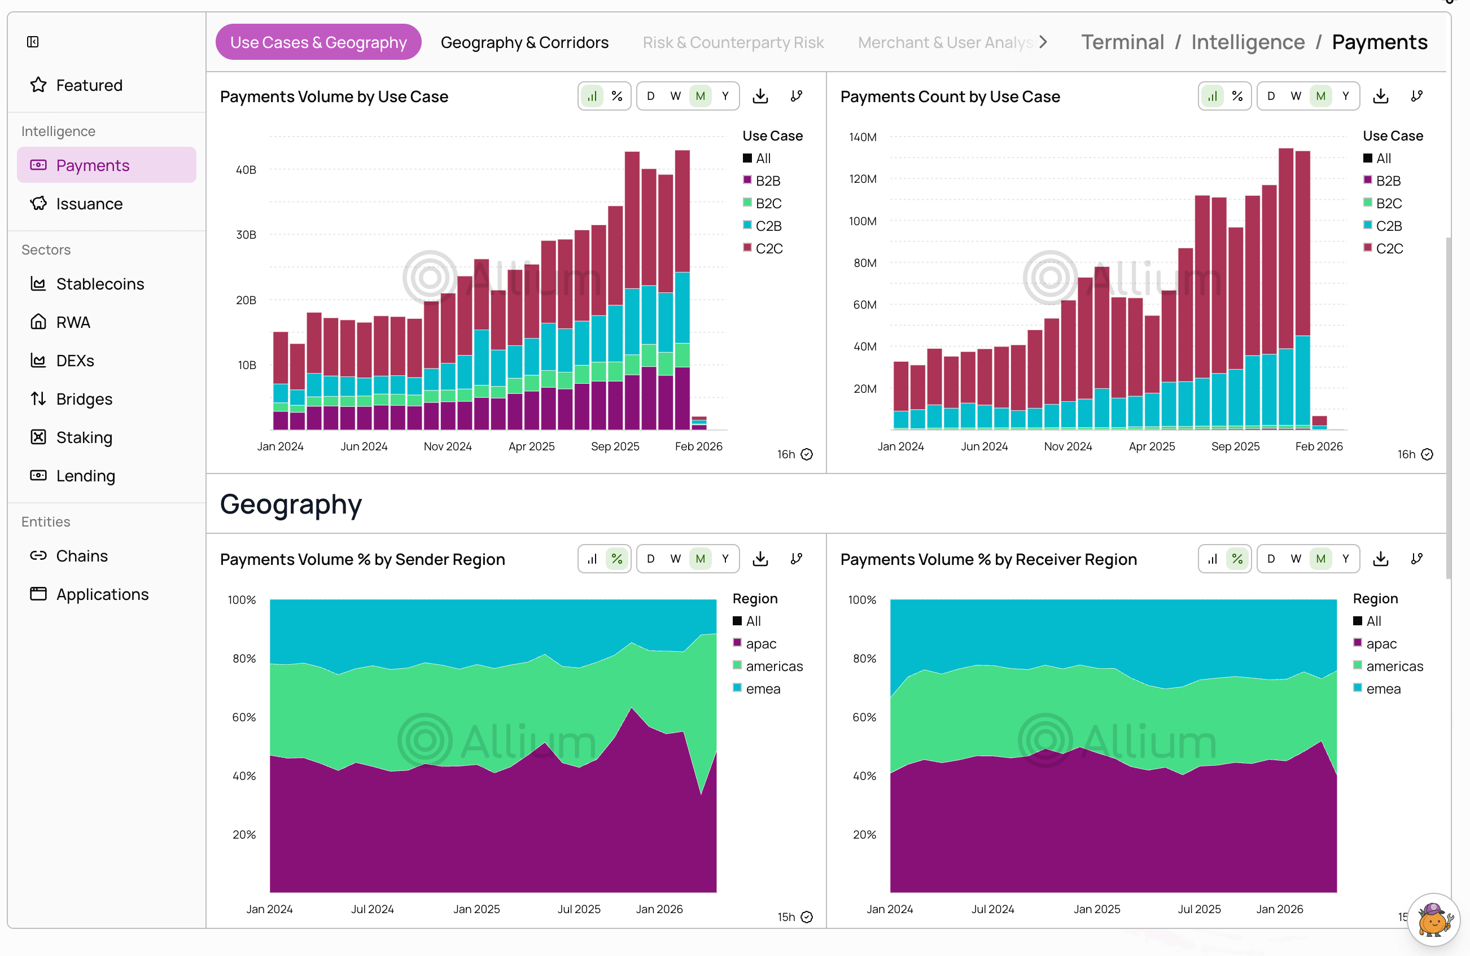
Task: Click Intelligence in the breadcrumb
Action: [1248, 42]
